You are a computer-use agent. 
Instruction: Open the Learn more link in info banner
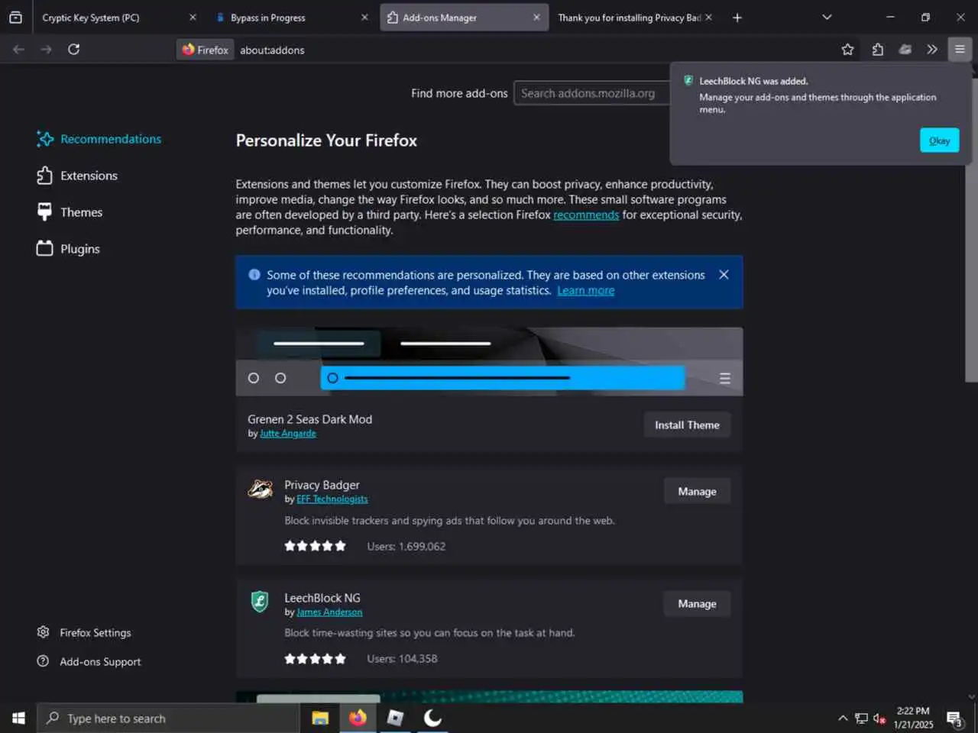(x=585, y=291)
